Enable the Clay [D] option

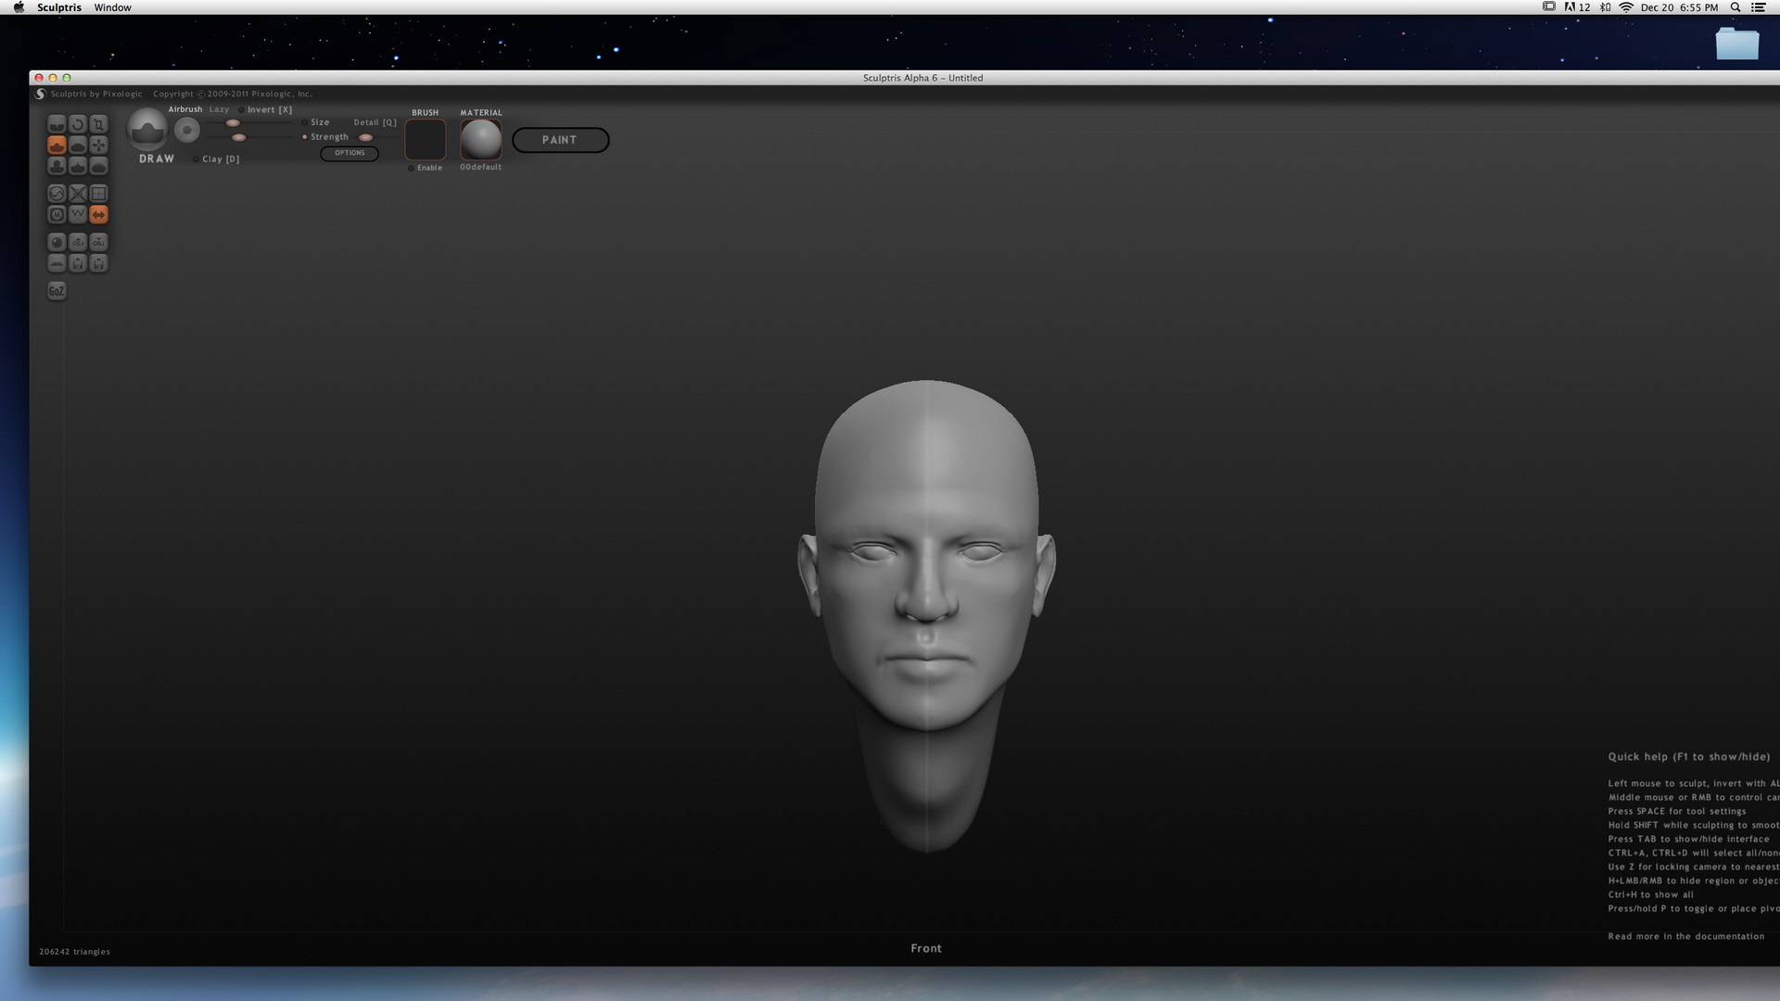[196, 159]
